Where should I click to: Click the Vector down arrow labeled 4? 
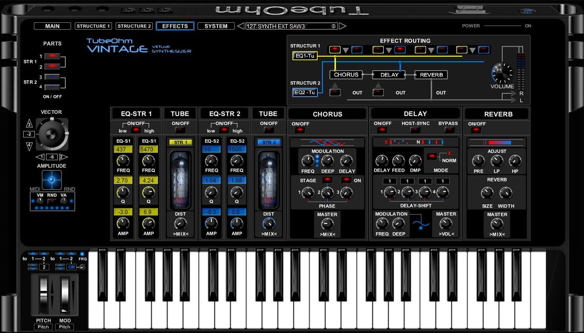(x=29, y=146)
